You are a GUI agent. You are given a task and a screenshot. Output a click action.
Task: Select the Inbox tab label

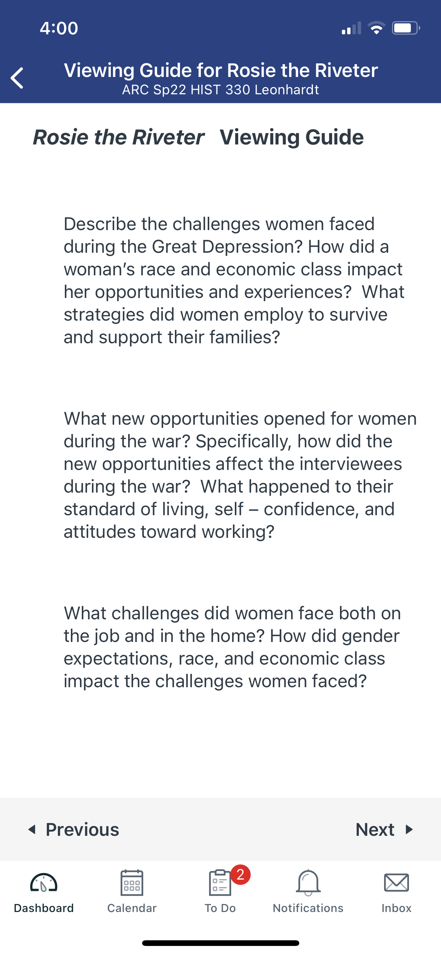[x=397, y=908]
